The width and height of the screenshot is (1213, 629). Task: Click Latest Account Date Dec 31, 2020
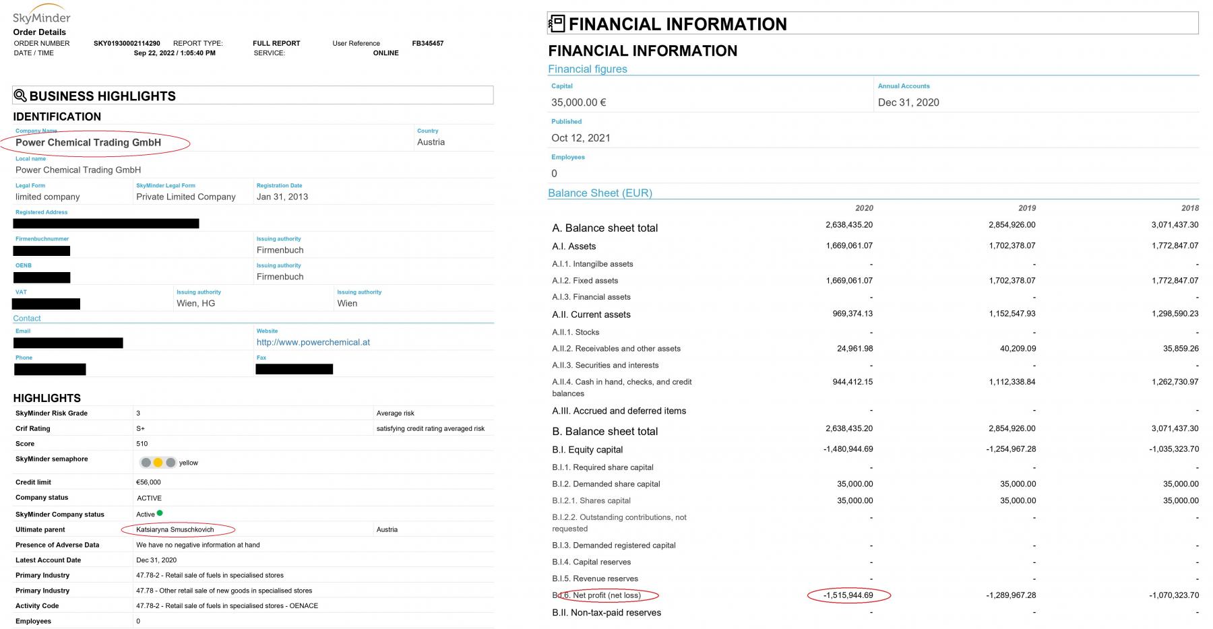pos(156,560)
